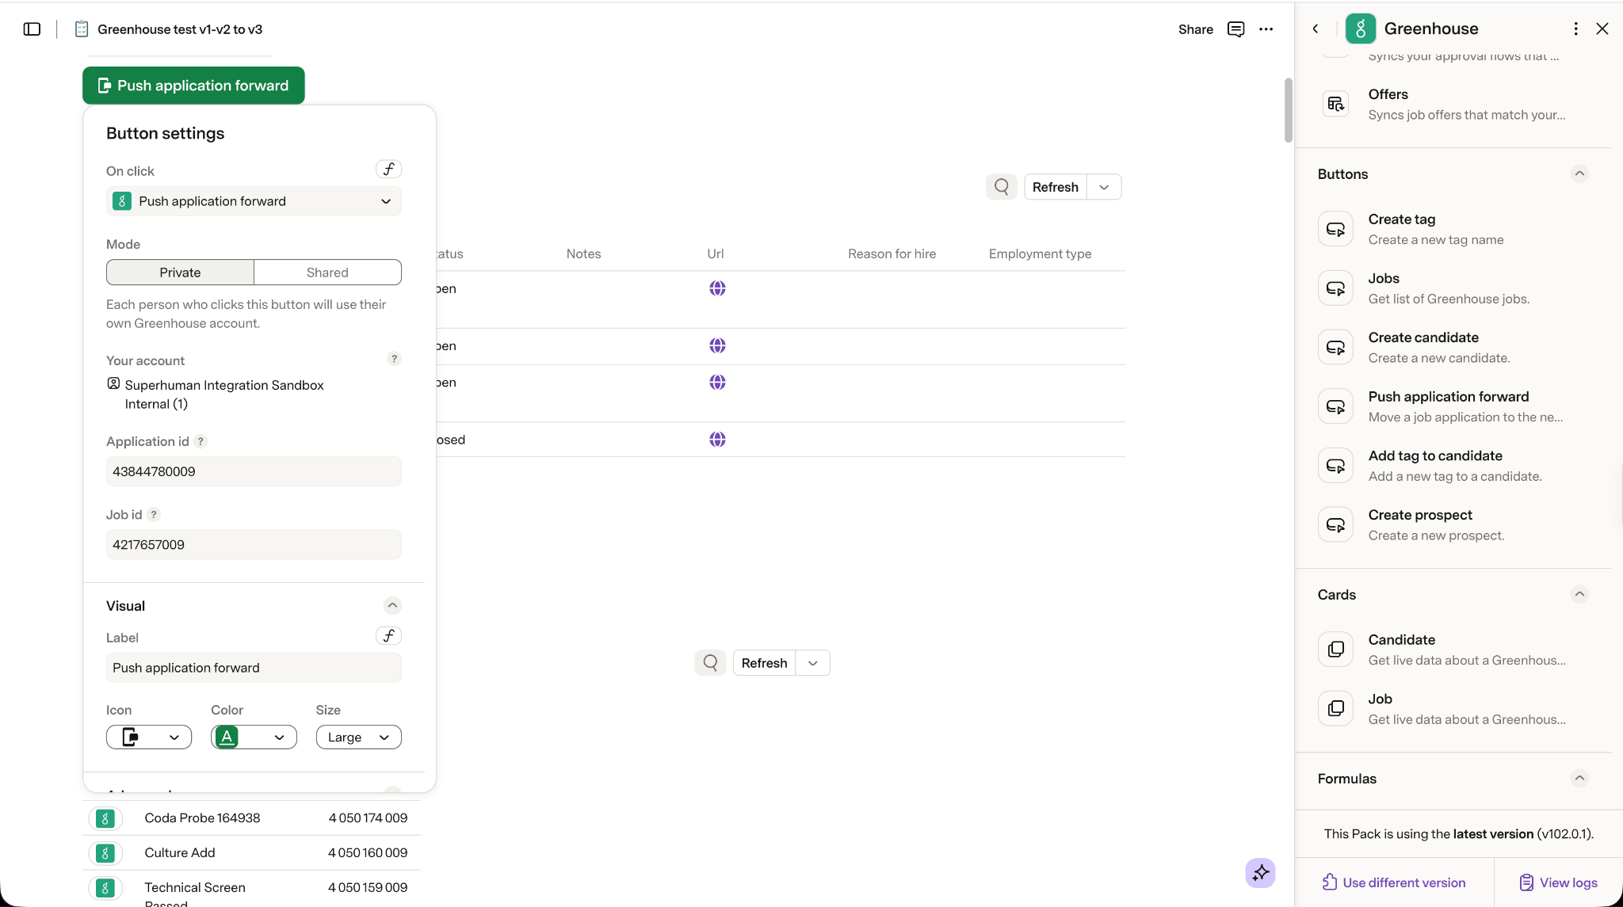Close the Greenhouse side panel
Viewport: 1623px width, 907px height.
[1602, 29]
